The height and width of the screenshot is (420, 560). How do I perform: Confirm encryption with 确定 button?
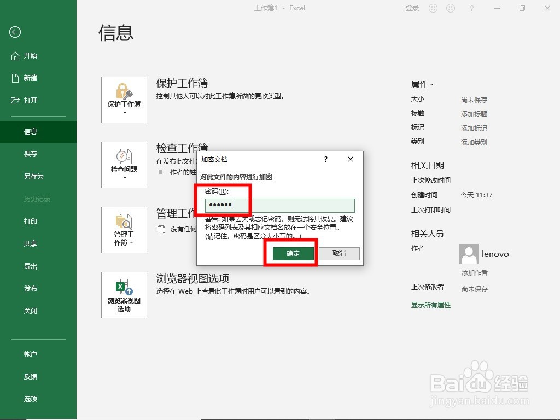[293, 254]
